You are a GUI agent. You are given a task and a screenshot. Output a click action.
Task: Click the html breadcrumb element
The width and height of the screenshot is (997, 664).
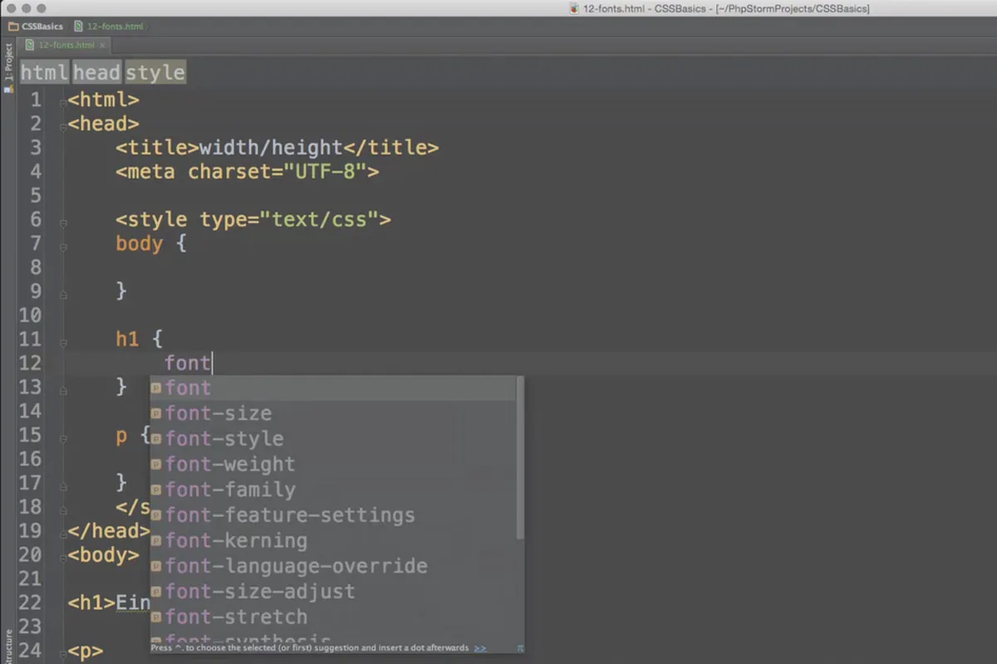[x=45, y=72]
